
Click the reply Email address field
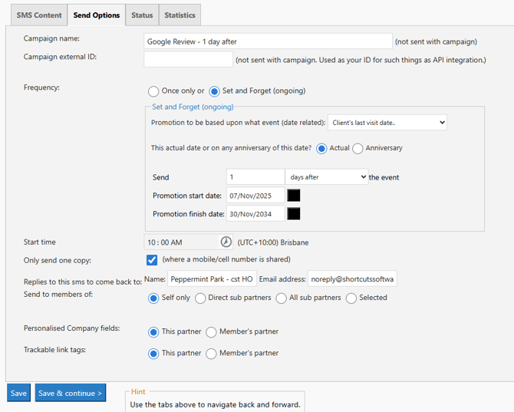352,279
